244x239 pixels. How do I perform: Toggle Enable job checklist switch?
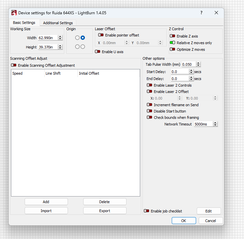pos(146,211)
